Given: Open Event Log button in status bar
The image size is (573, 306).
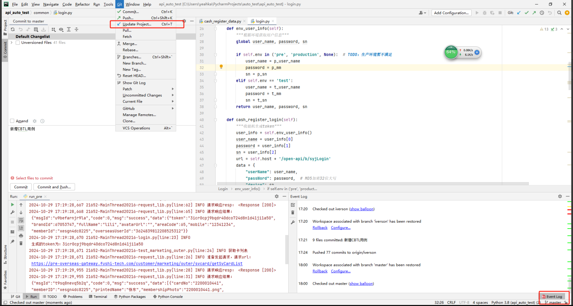Looking at the screenshot, I should pos(552,296).
